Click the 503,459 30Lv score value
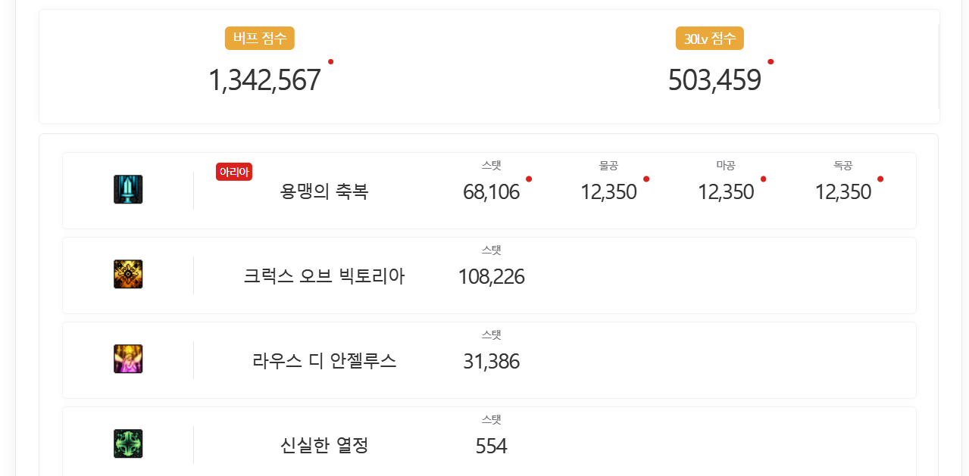 714,80
